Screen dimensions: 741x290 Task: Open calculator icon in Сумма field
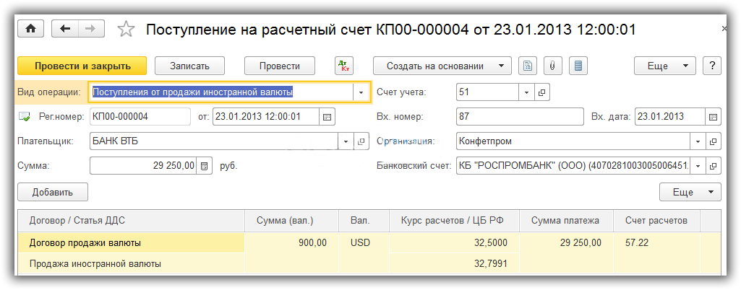pos(205,166)
